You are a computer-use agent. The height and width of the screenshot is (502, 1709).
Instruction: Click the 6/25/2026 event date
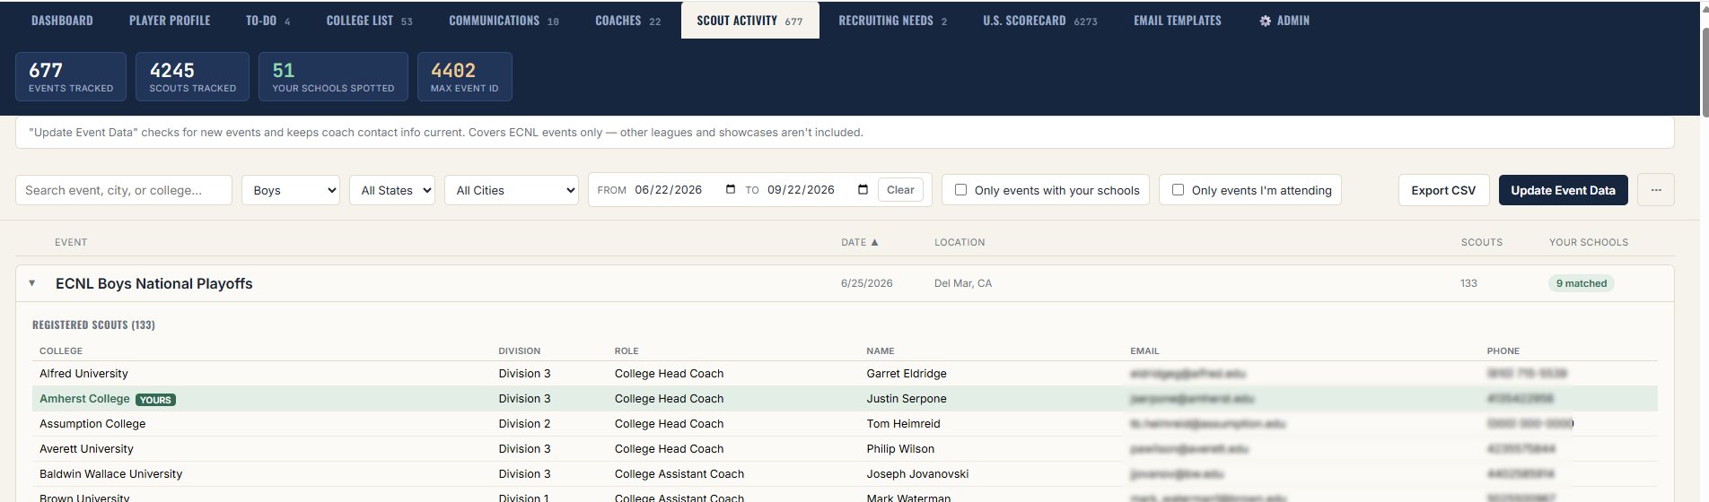point(866,283)
